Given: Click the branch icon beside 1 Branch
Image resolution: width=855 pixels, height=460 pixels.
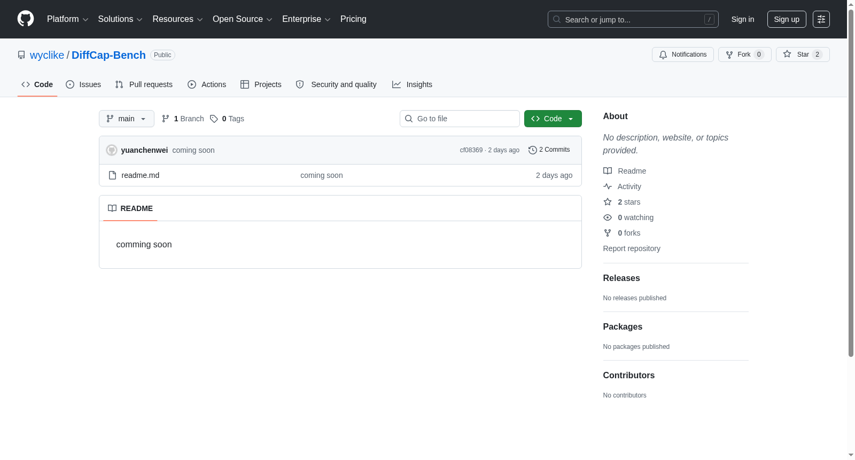Looking at the screenshot, I should [x=166, y=119].
